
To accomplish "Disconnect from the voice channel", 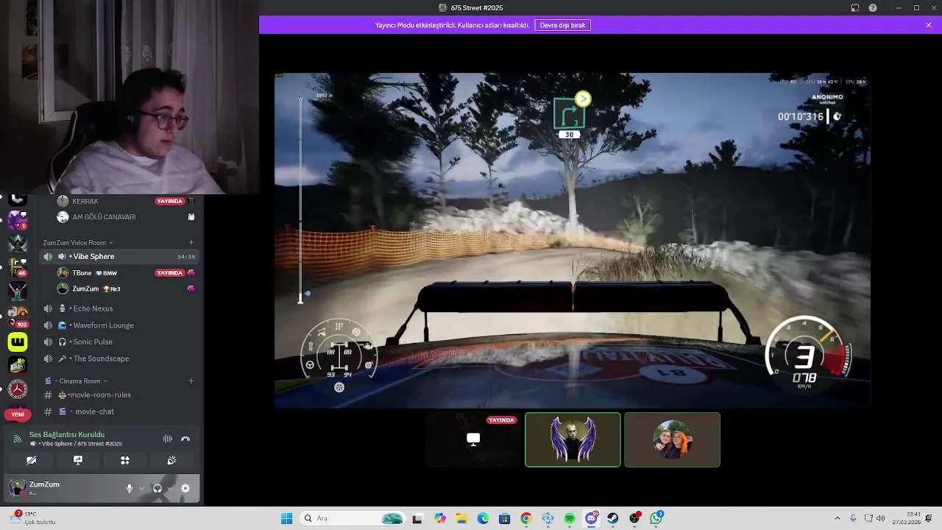I will (x=185, y=439).
